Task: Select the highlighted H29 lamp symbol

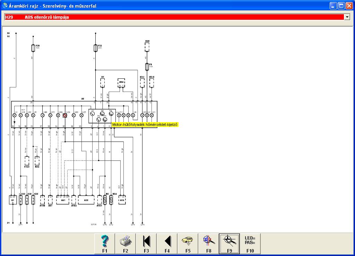Action: point(65,115)
